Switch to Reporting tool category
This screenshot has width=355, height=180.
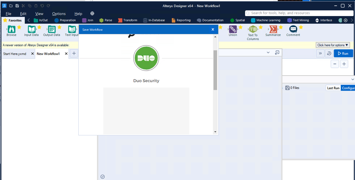coord(181,20)
